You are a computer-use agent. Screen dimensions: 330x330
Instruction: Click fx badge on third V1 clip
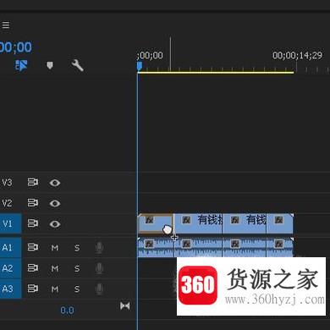click(x=235, y=220)
